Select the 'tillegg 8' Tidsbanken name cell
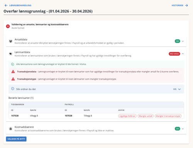The image size is (193, 148). 34,116
